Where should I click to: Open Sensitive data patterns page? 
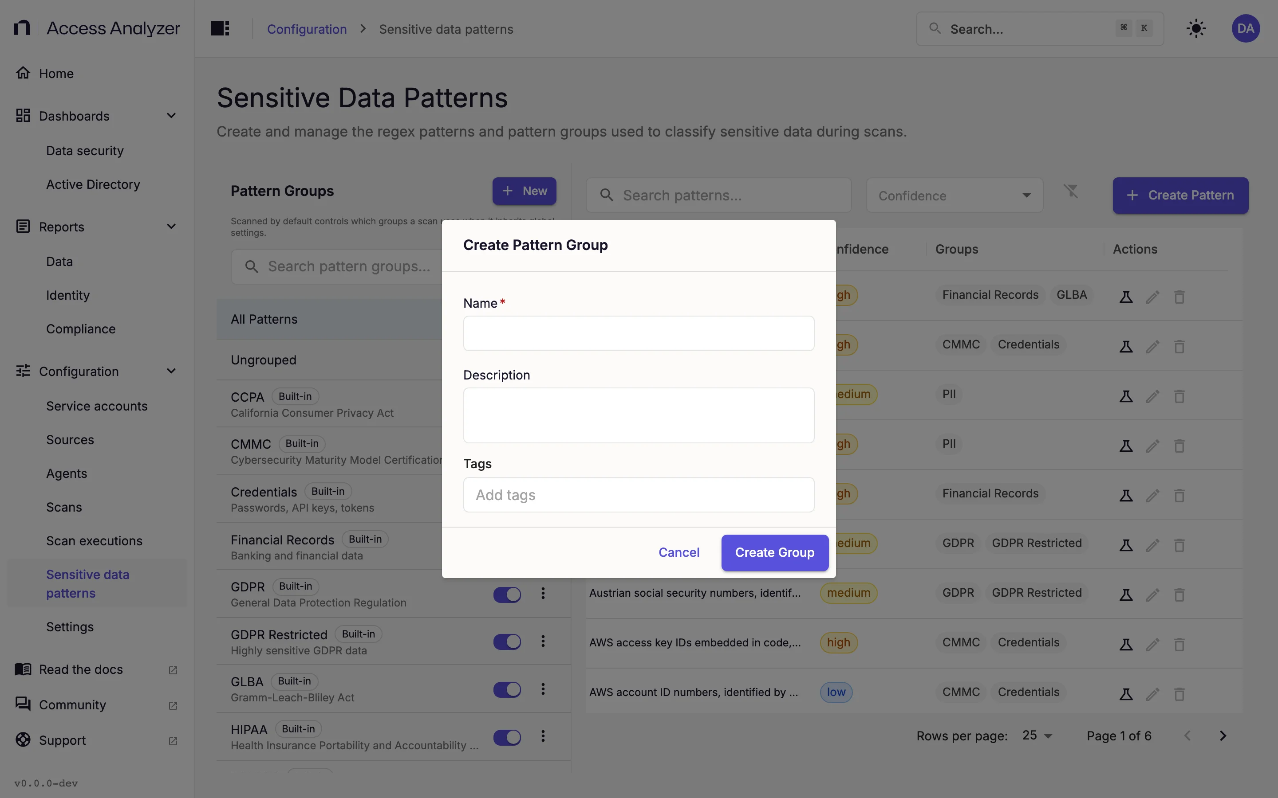coord(97,584)
